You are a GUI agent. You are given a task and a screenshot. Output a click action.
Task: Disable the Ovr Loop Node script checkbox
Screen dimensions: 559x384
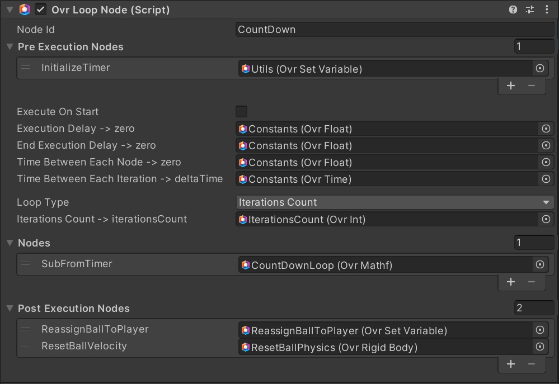[41, 10]
